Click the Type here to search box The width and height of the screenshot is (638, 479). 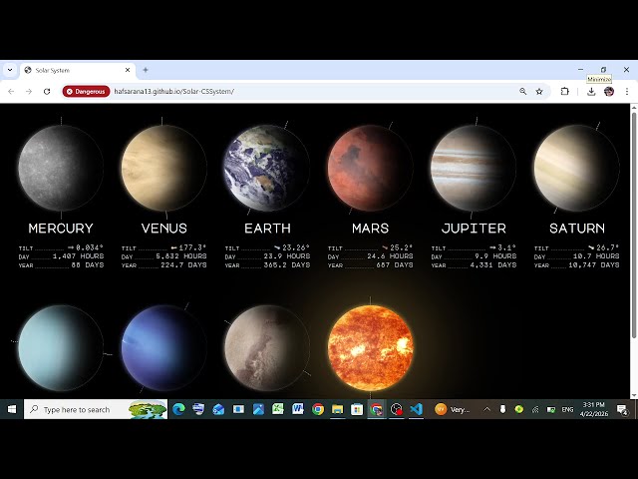pyautogui.click(x=96, y=409)
